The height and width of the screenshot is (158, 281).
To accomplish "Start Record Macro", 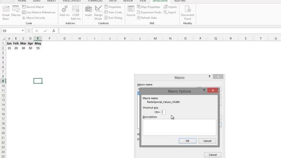I will pos(33,7).
